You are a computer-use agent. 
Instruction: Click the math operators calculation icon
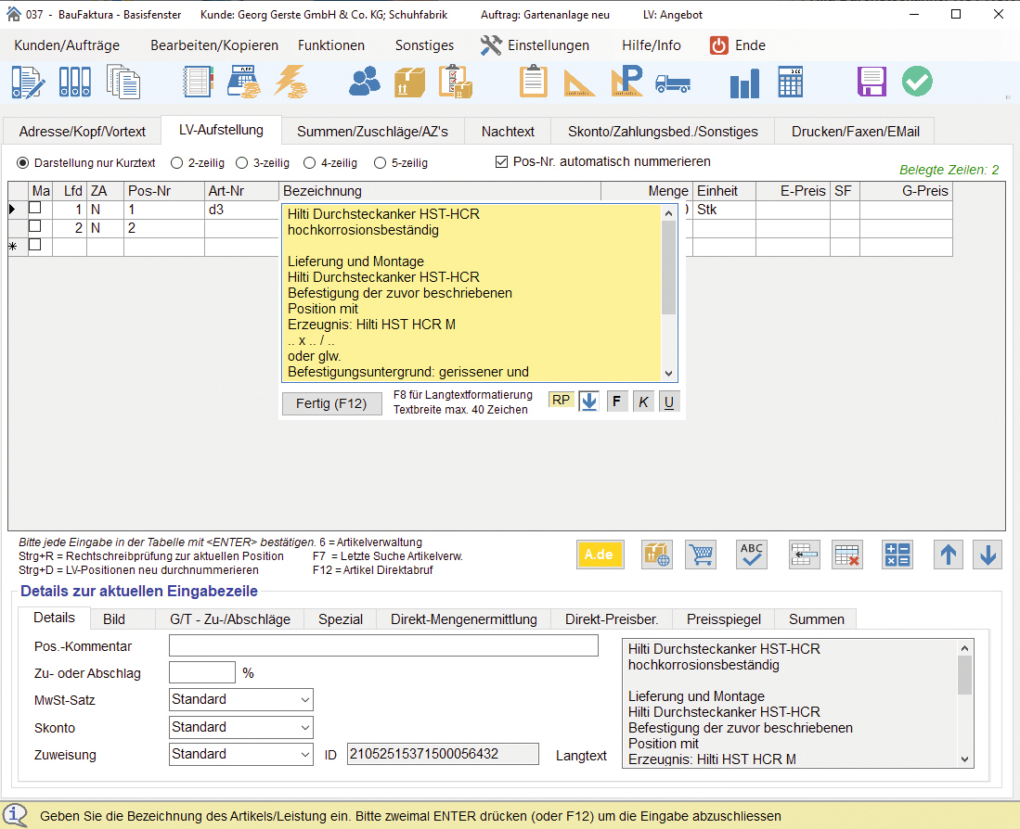pos(897,555)
